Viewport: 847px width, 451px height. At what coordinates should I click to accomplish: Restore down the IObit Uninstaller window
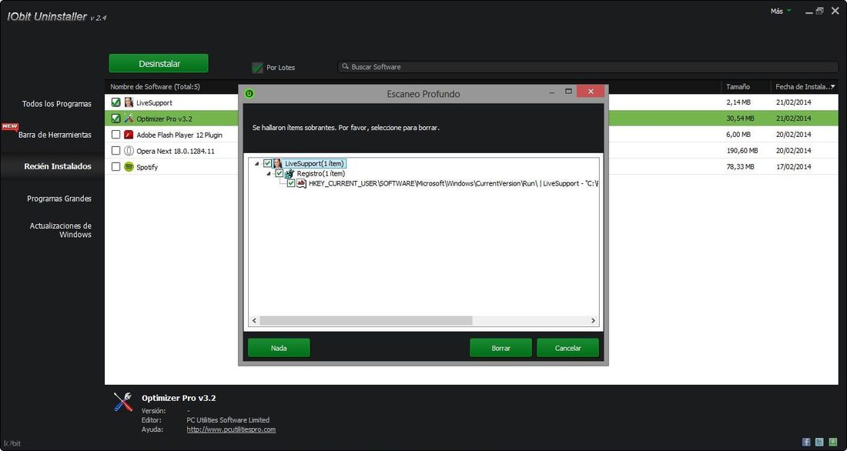(x=820, y=11)
